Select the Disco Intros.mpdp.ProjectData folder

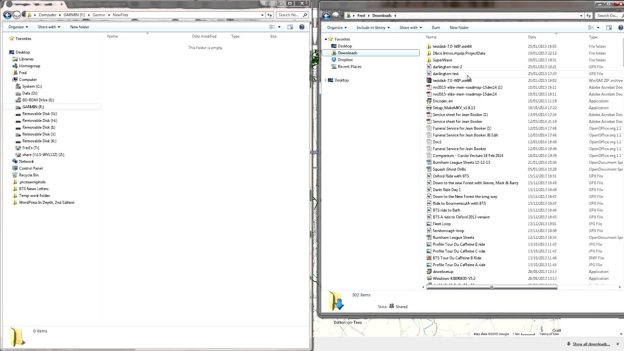point(459,53)
